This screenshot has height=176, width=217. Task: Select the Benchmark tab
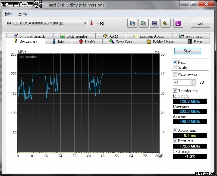26,41
